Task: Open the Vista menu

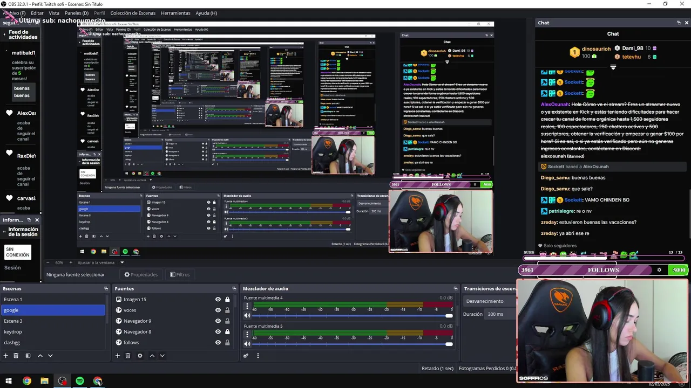Action: 54,13
